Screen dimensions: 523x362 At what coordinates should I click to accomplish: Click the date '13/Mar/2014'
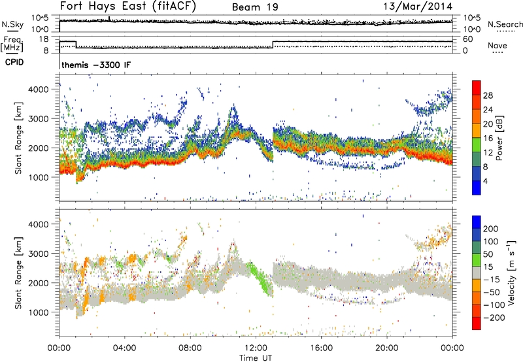[x=418, y=7]
